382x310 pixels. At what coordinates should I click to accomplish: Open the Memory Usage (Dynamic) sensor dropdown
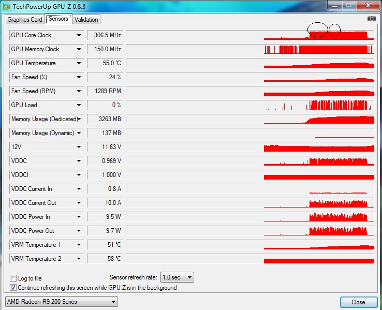pos(79,133)
